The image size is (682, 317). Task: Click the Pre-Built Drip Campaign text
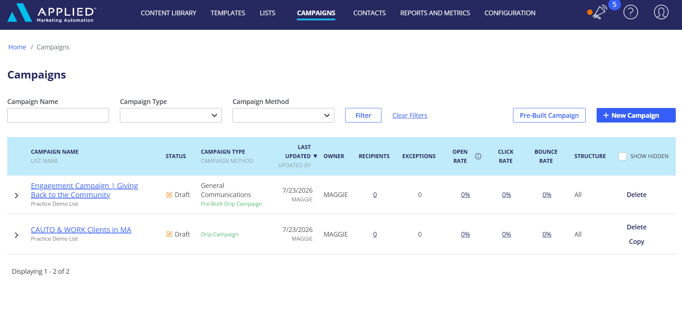click(x=231, y=204)
